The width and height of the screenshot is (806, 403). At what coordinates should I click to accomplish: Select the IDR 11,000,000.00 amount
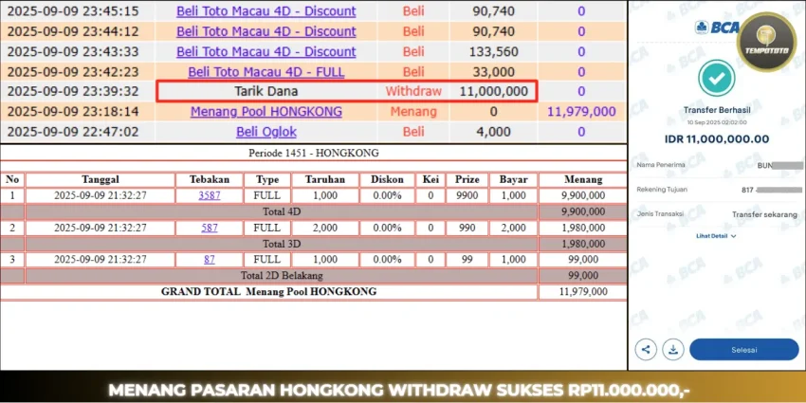coord(717,138)
